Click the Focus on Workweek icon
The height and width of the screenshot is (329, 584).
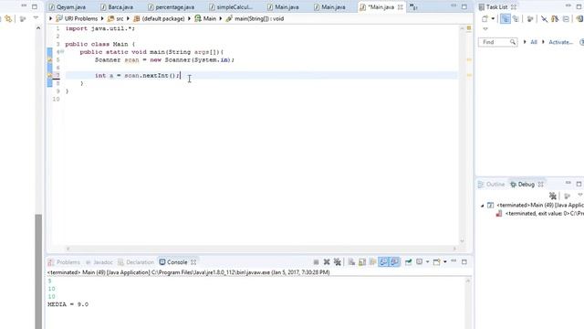(529, 18)
